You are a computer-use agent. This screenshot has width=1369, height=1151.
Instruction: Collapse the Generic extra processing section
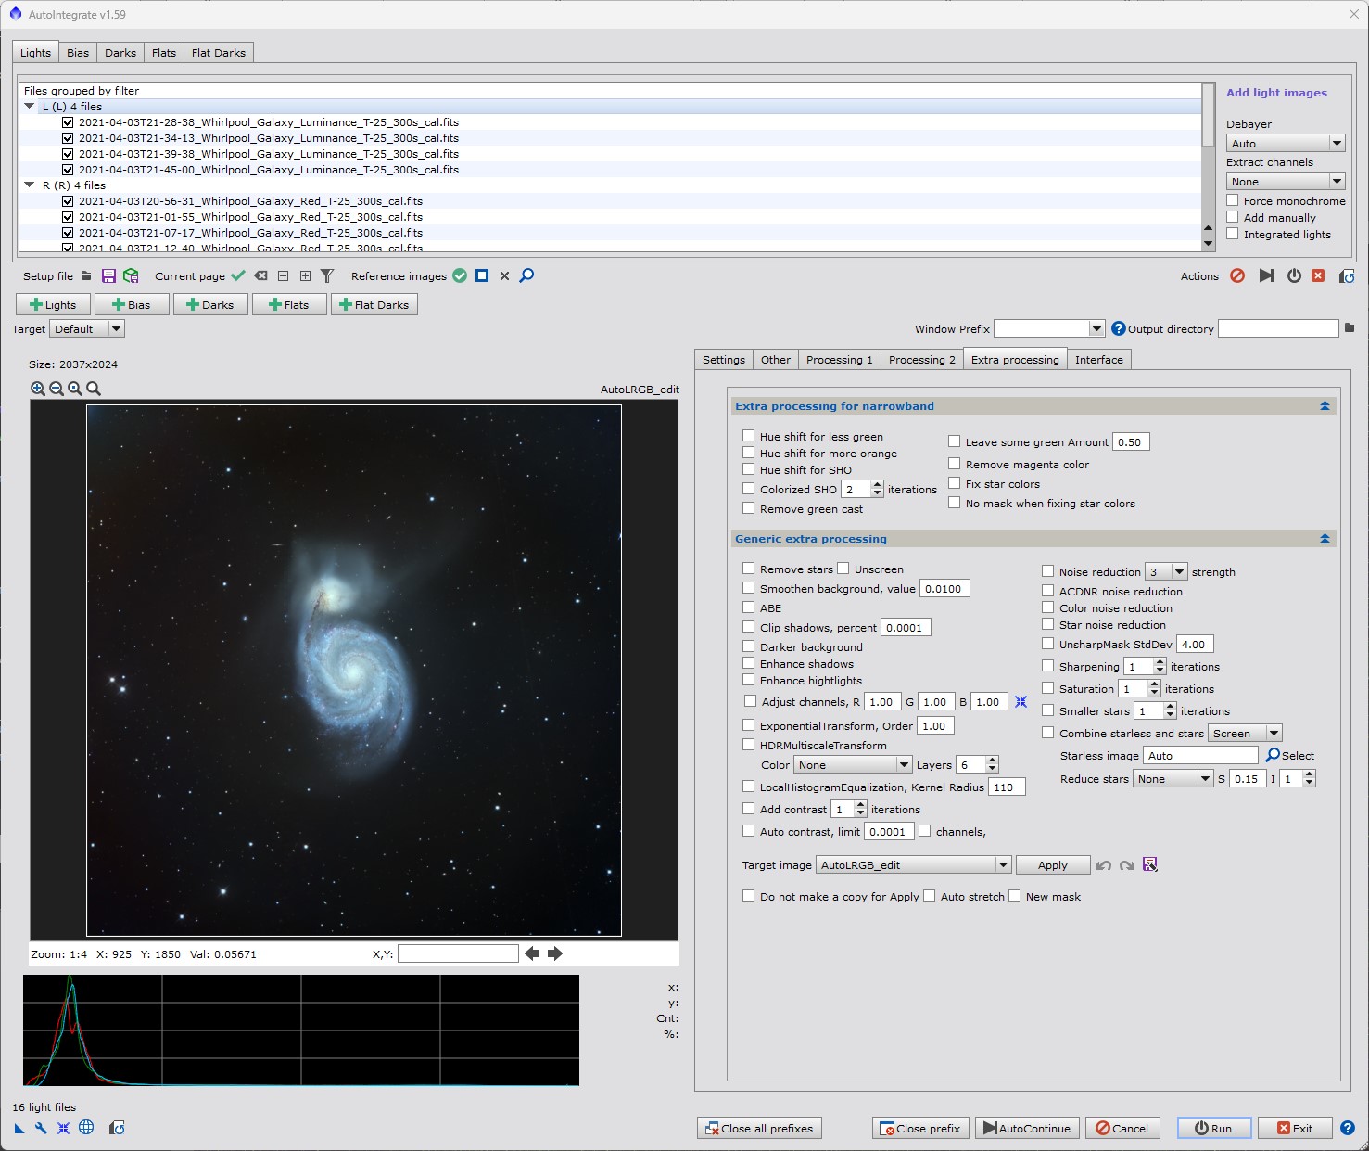point(1325,539)
